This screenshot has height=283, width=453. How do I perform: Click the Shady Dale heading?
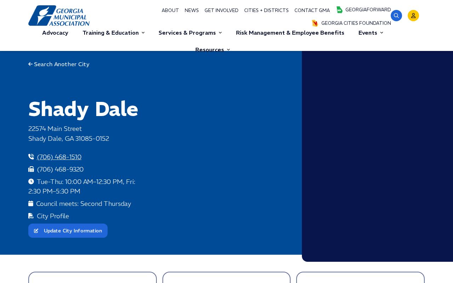(83, 109)
